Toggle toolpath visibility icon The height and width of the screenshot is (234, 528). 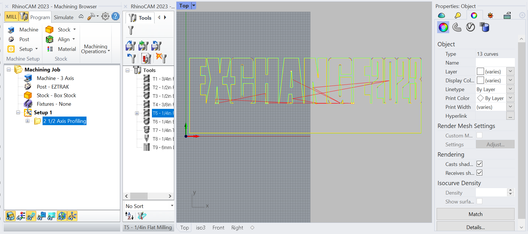[x=31, y=216]
